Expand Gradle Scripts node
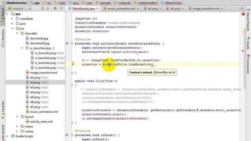 click(7, 136)
